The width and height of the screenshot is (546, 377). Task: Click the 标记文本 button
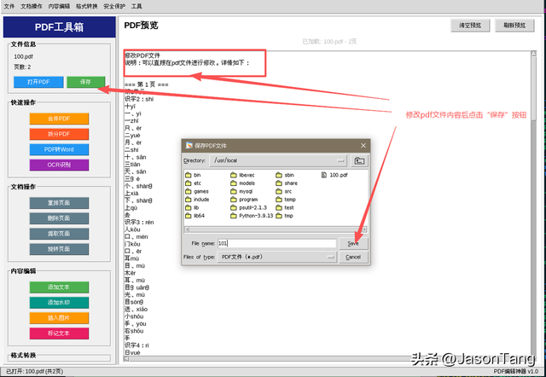click(x=59, y=333)
